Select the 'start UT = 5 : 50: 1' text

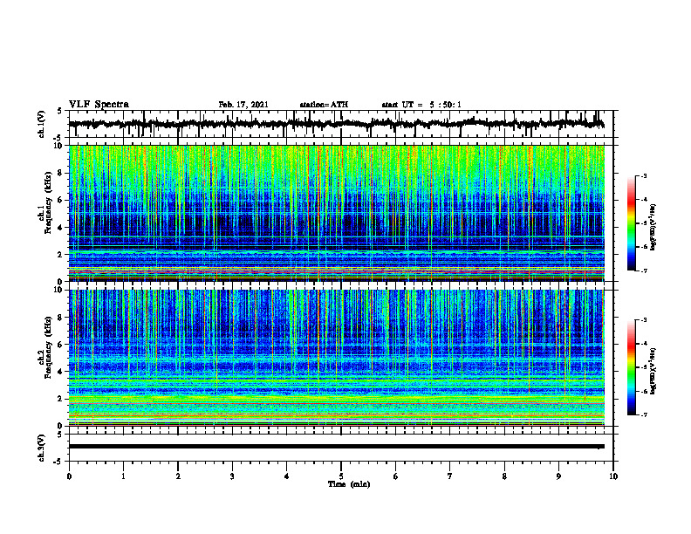coord(421,105)
